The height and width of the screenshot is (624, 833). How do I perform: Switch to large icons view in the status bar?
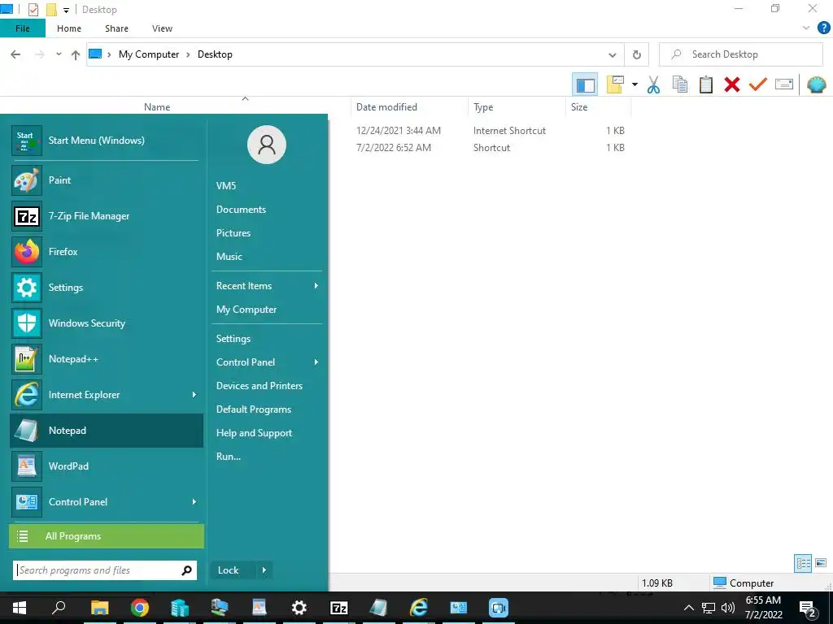click(x=821, y=563)
